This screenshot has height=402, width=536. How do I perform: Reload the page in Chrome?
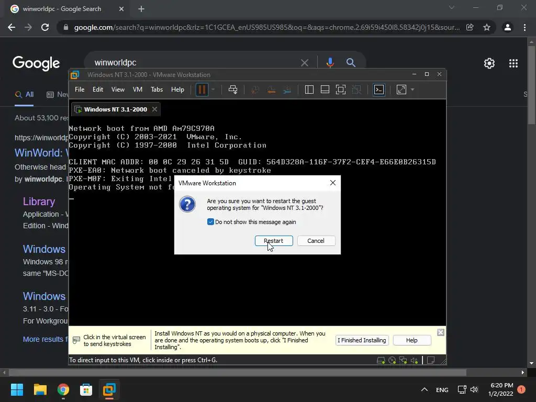coord(45,27)
